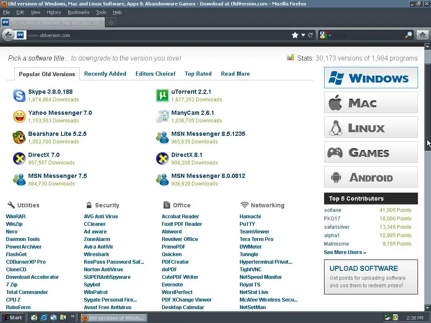Click the scrollbar down arrow
This screenshot has height=323, width=431.
pyautogui.click(x=428, y=307)
